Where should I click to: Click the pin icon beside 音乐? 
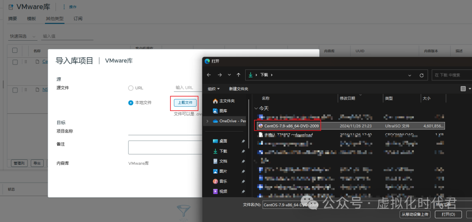pos(243,181)
